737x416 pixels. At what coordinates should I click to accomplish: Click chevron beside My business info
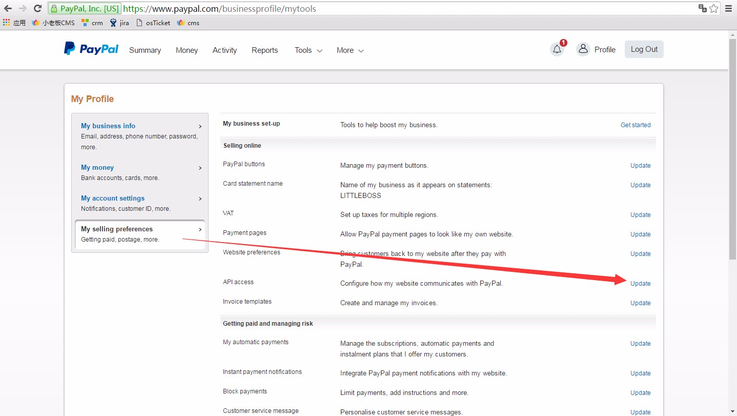point(200,126)
